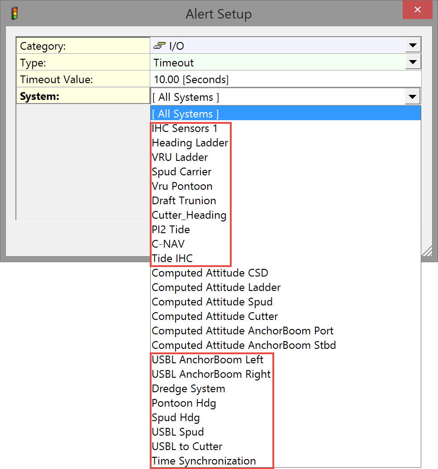The width and height of the screenshot is (438, 469).
Task: Select the All Systems list entry
Action: (x=186, y=114)
